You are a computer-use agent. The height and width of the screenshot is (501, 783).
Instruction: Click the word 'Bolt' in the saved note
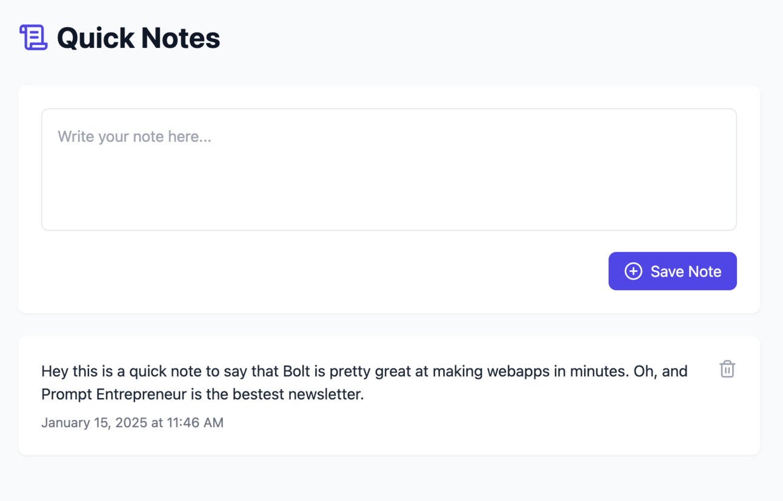(296, 371)
